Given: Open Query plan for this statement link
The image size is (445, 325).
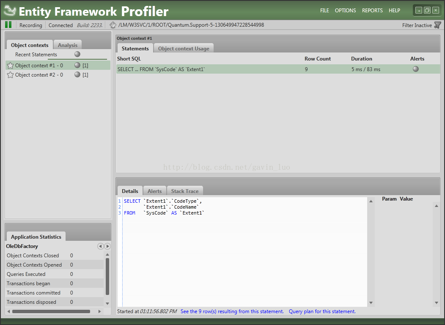Looking at the screenshot, I should tap(322, 311).
